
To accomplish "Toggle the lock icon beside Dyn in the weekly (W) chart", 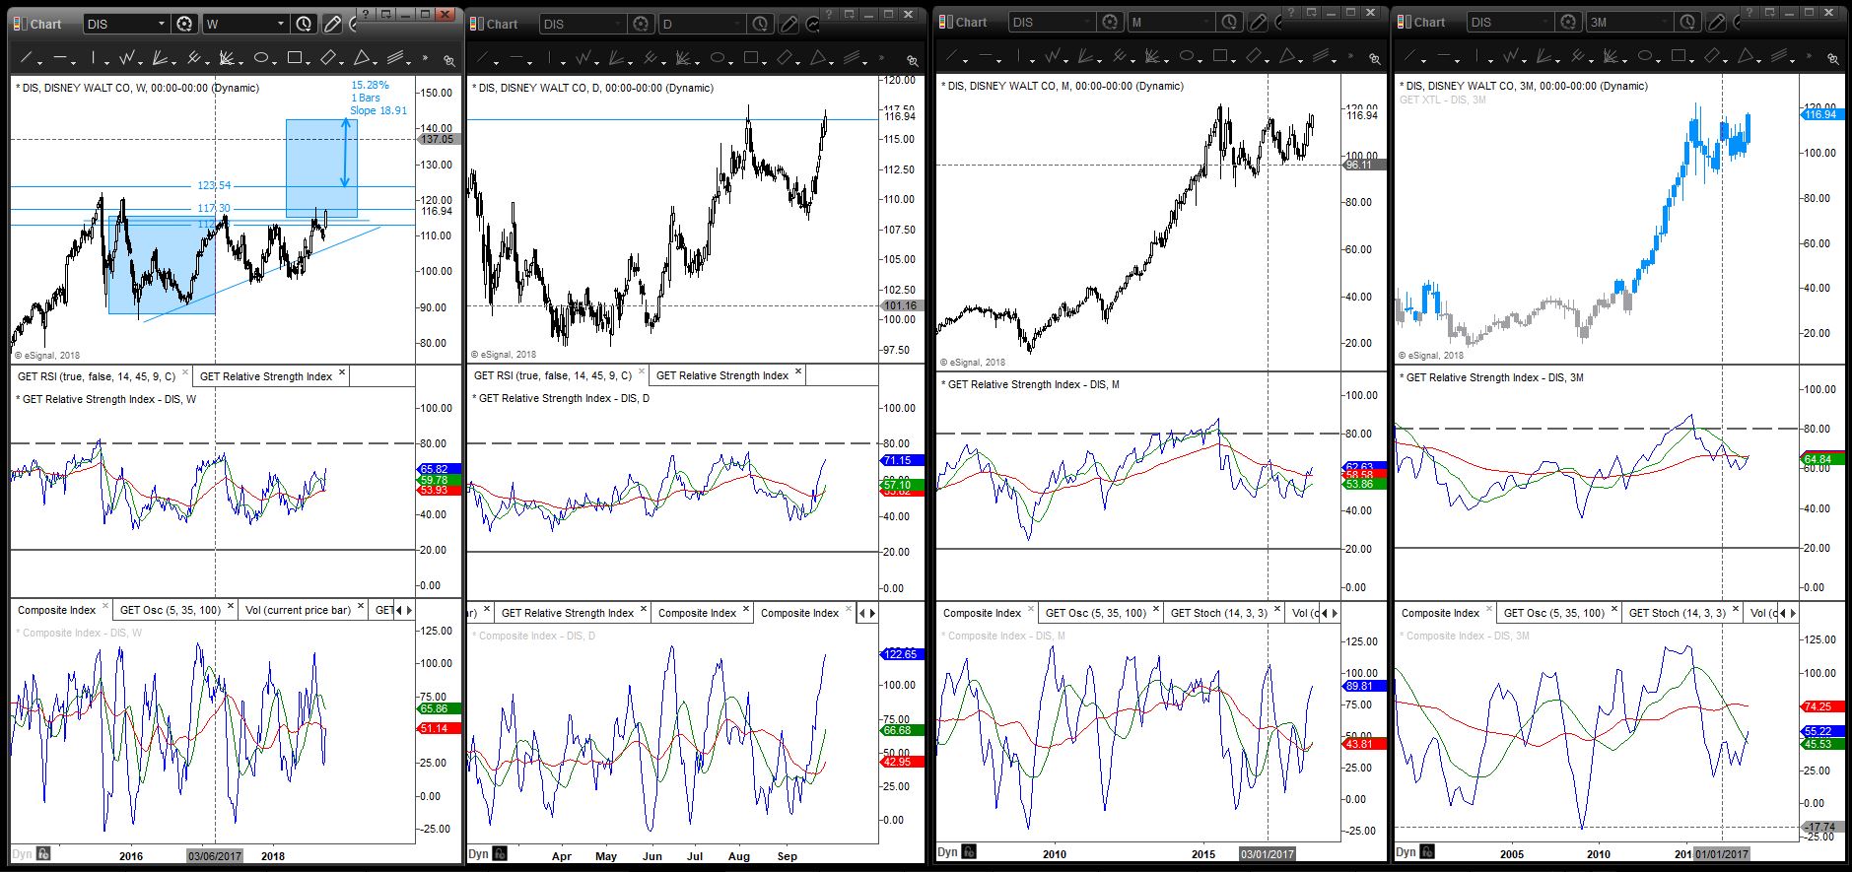I will click(x=43, y=854).
